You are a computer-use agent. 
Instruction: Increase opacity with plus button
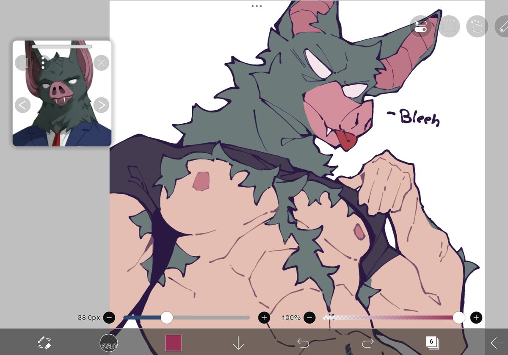tap(476, 317)
